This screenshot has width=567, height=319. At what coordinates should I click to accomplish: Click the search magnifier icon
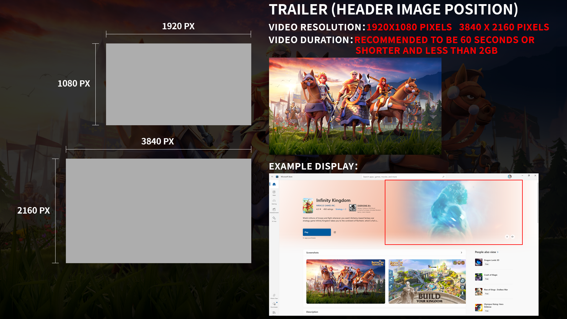tap(443, 177)
